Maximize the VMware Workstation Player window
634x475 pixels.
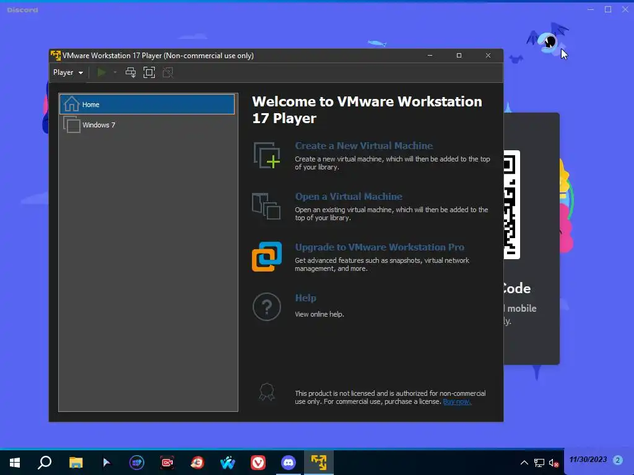pos(459,55)
